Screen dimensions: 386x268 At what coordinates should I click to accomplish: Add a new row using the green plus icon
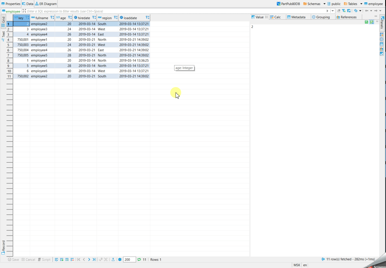62,260
